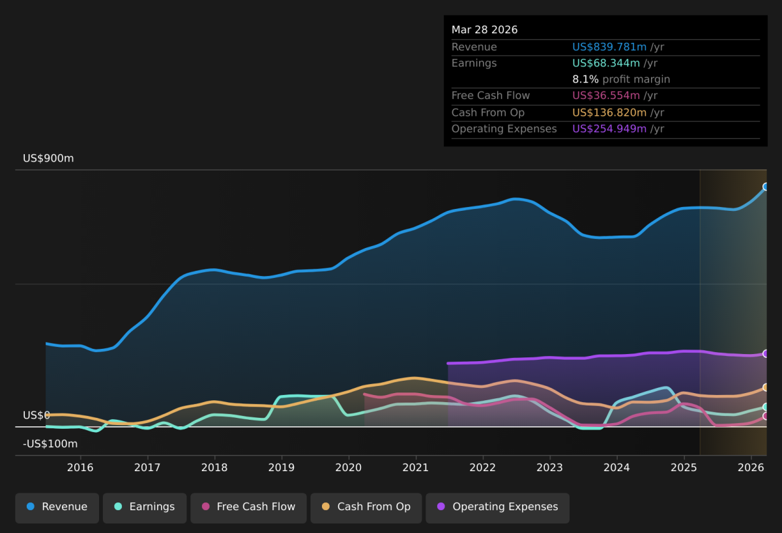The width and height of the screenshot is (782, 533).
Task: Toggle the Free Cash Flow legend button
Action: click(x=248, y=508)
